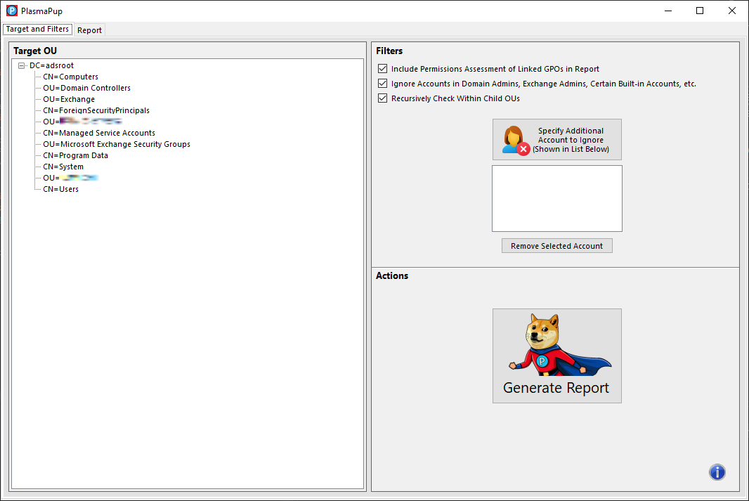
Task: Select the blurred OU below CN=ForeignSecurityPrincipals
Action: [82, 122]
